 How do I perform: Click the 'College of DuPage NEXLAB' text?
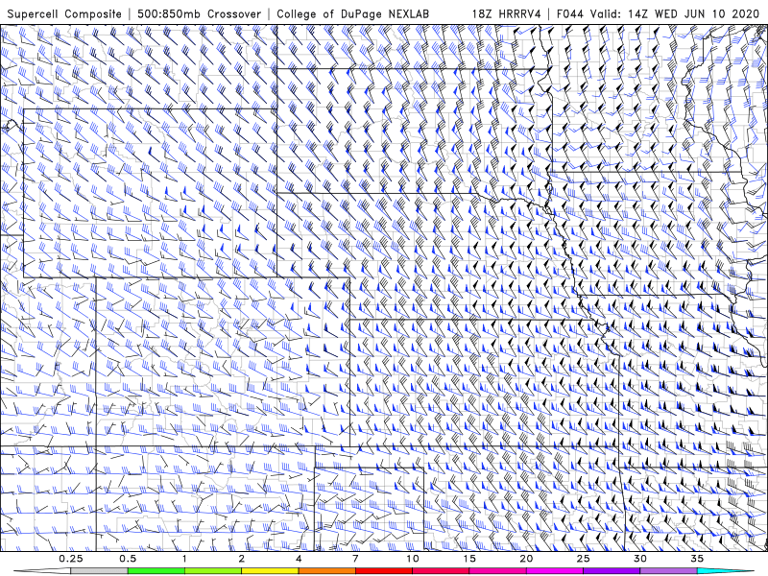pyautogui.click(x=352, y=14)
